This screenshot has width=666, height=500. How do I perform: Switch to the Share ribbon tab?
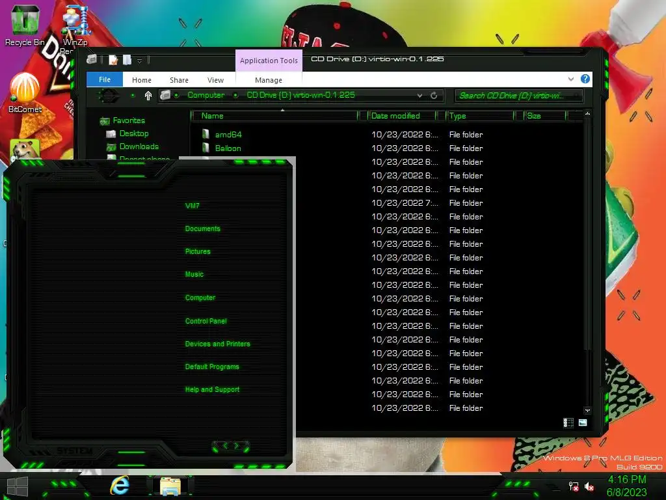click(179, 80)
